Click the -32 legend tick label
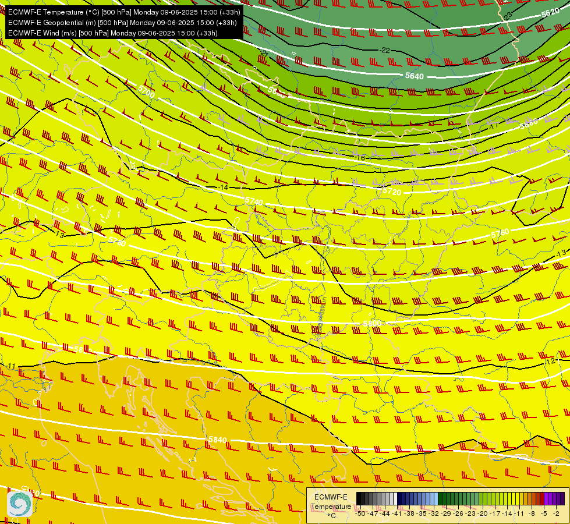 click(x=433, y=514)
